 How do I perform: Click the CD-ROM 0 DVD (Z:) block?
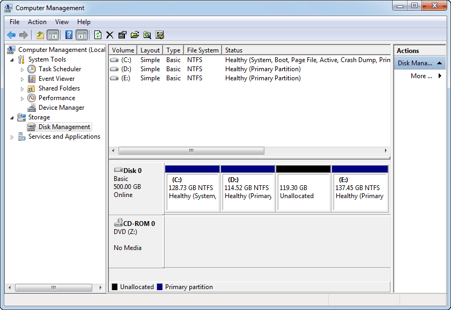point(136,241)
